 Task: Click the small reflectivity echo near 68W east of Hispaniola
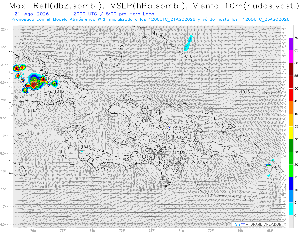[268, 165]
